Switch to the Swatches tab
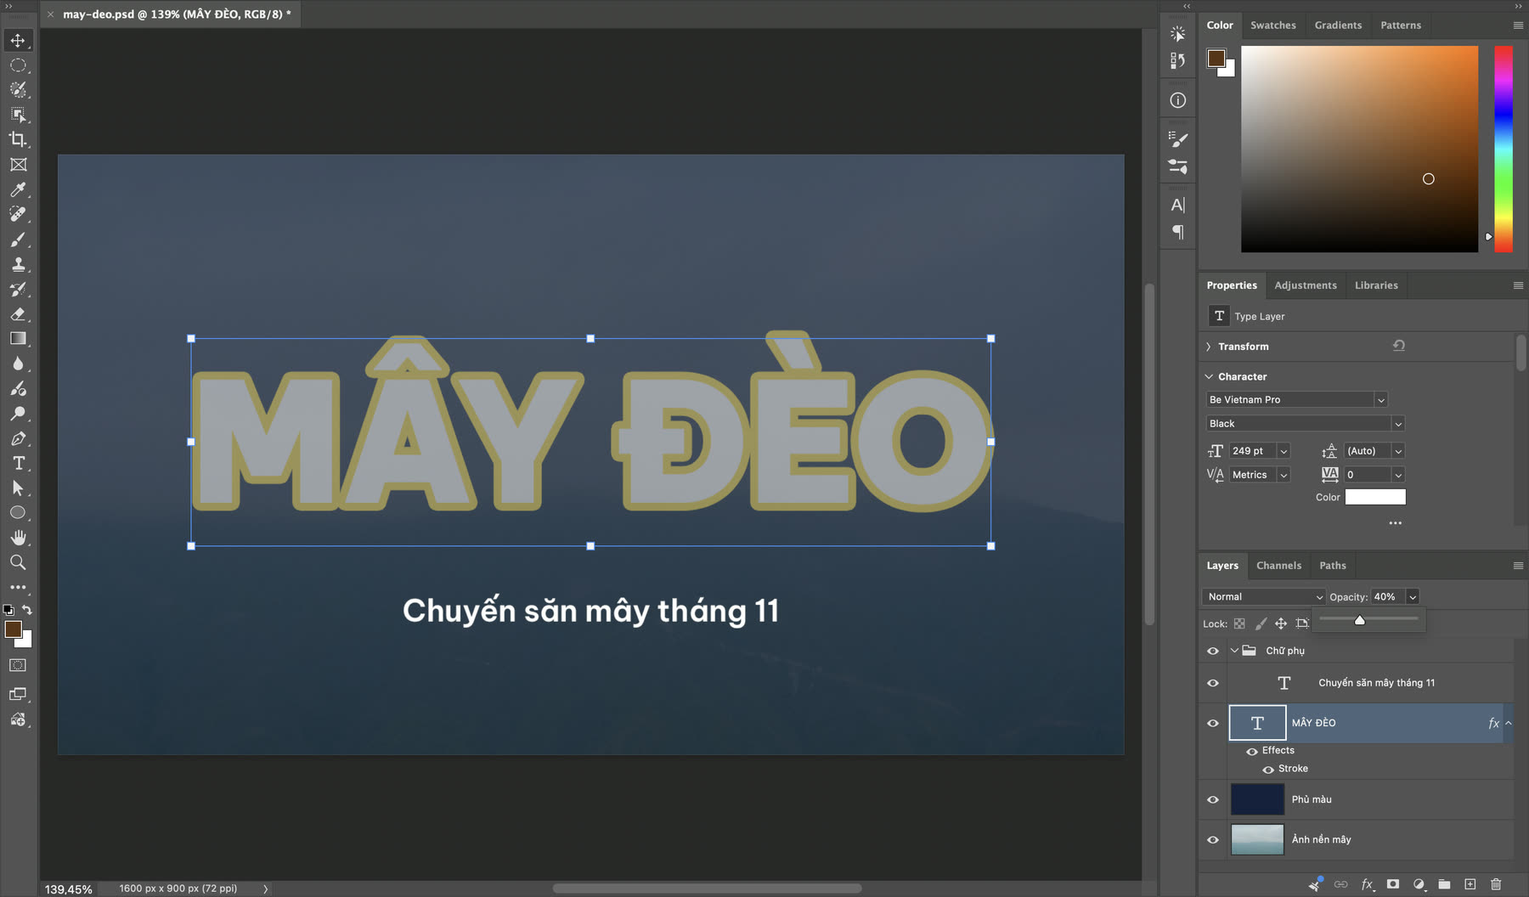Image resolution: width=1529 pixels, height=897 pixels. pos(1272,25)
